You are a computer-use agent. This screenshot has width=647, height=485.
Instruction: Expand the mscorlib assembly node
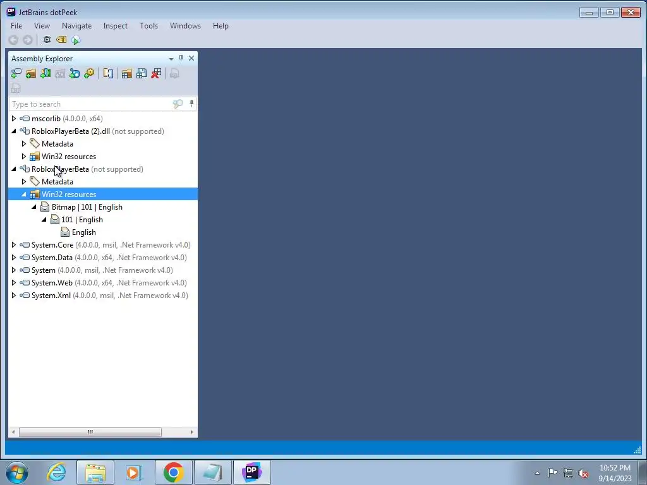(14, 118)
